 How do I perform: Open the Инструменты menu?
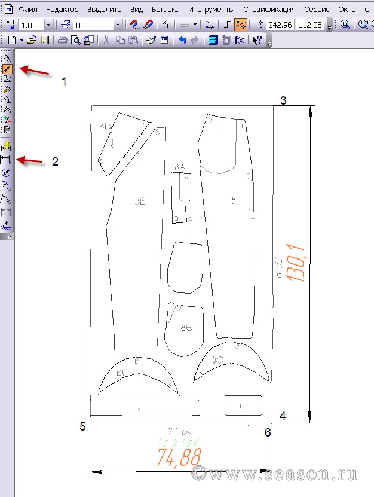tap(211, 10)
